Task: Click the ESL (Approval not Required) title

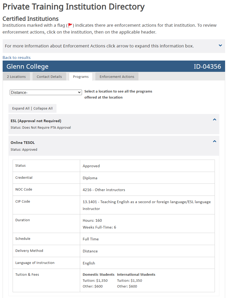Action: 36,121
